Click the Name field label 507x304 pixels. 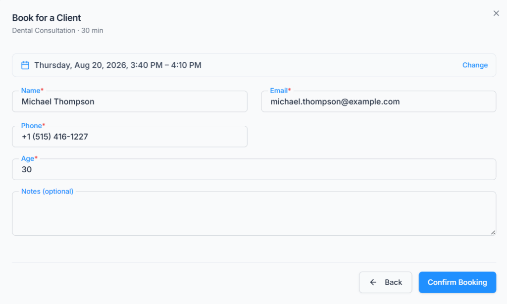tap(32, 91)
